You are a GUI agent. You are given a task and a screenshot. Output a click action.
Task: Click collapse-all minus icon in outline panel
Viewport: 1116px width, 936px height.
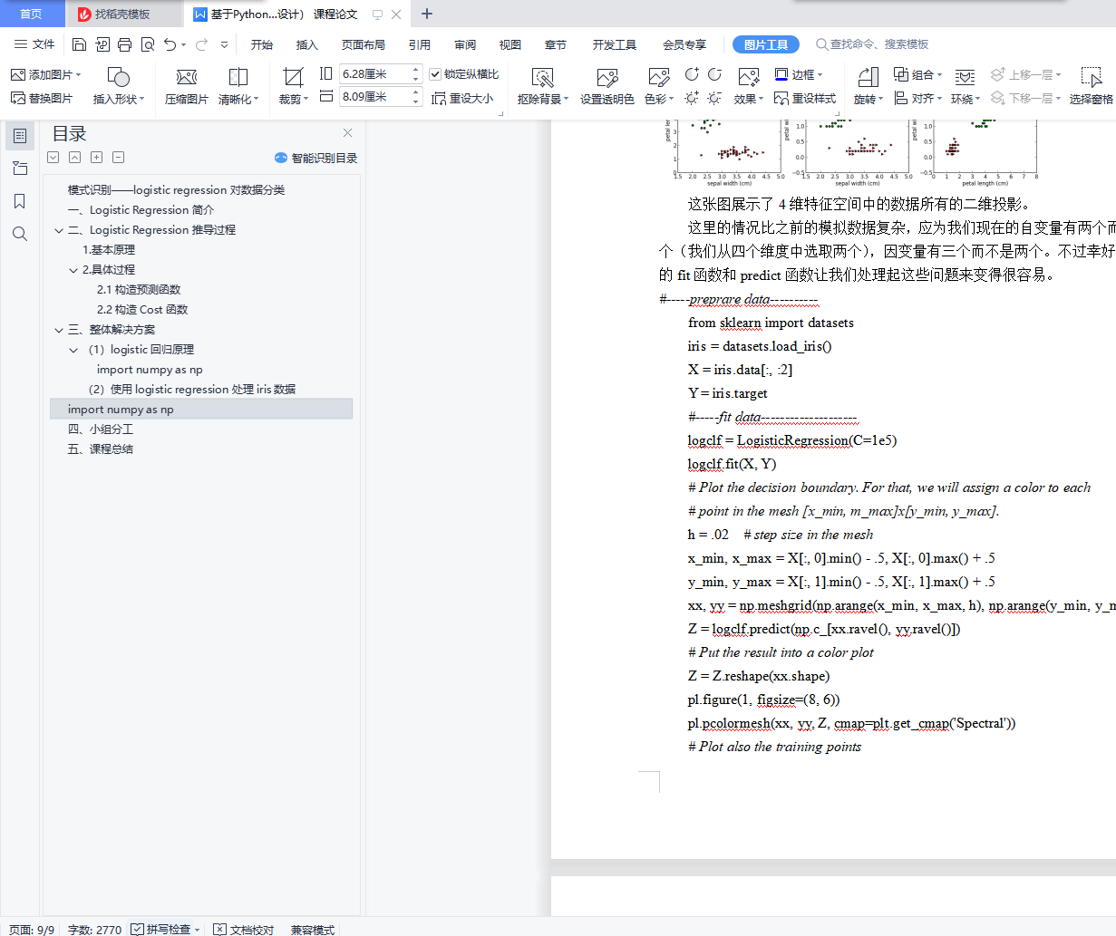(119, 158)
